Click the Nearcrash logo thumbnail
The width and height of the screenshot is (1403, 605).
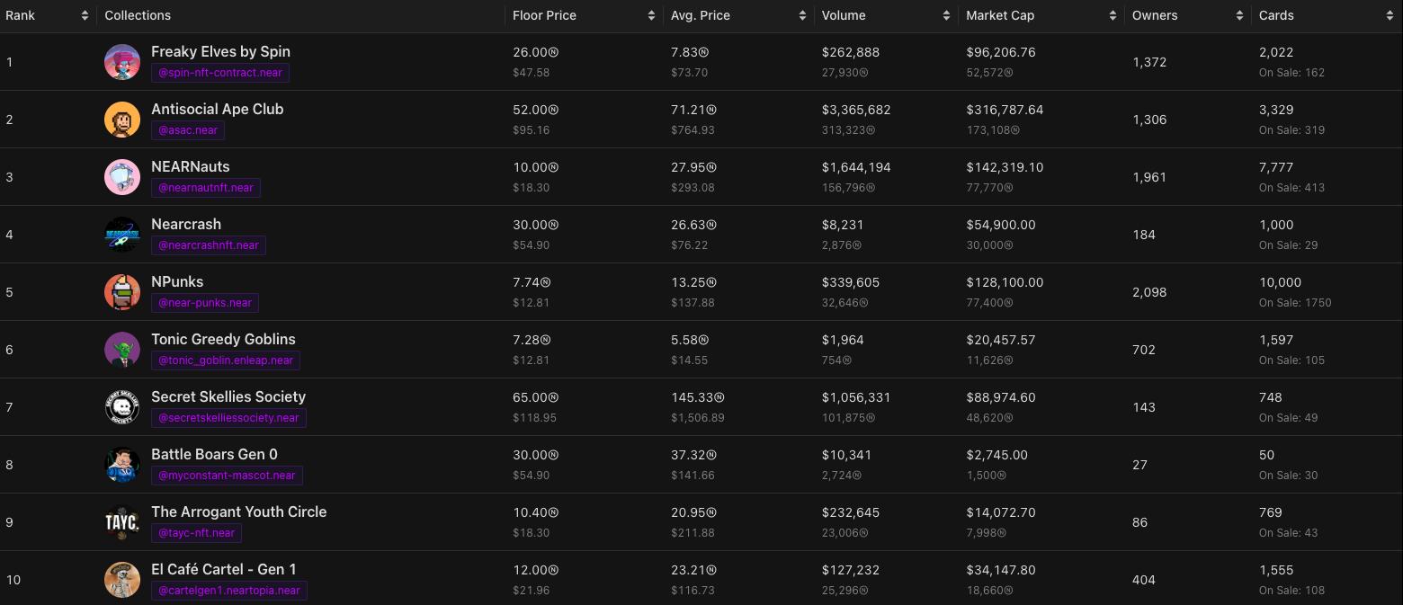(122, 235)
